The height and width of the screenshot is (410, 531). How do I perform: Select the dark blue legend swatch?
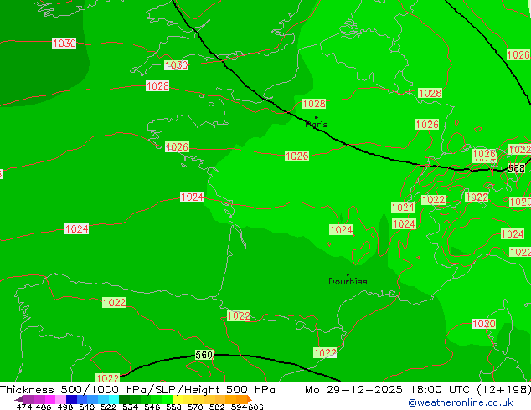tap(71, 399)
